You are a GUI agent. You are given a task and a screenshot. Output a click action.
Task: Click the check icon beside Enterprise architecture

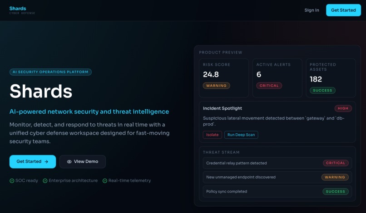(x=45, y=181)
